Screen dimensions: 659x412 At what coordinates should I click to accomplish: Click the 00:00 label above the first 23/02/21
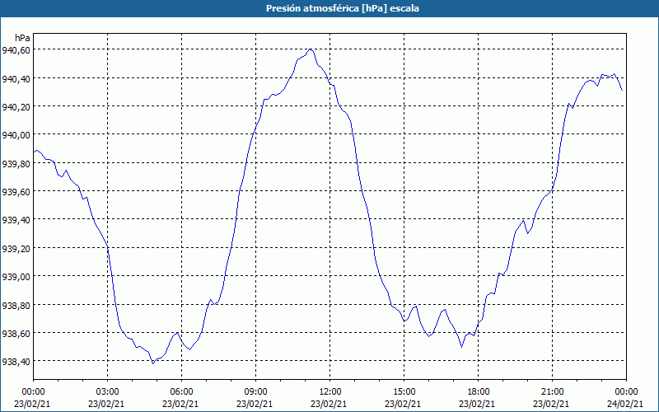[33, 392]
